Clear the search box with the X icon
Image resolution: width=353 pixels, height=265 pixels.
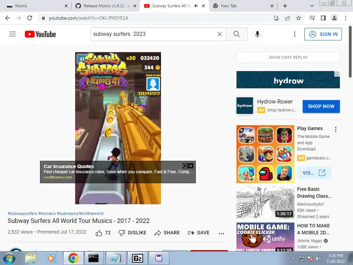click(x=220, y=34)
